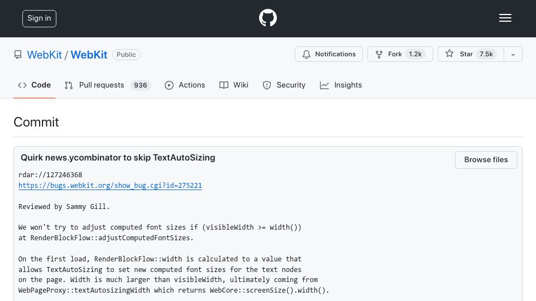Open the Wiki tab
Viewport: 536px width, 301px height.
234,85
